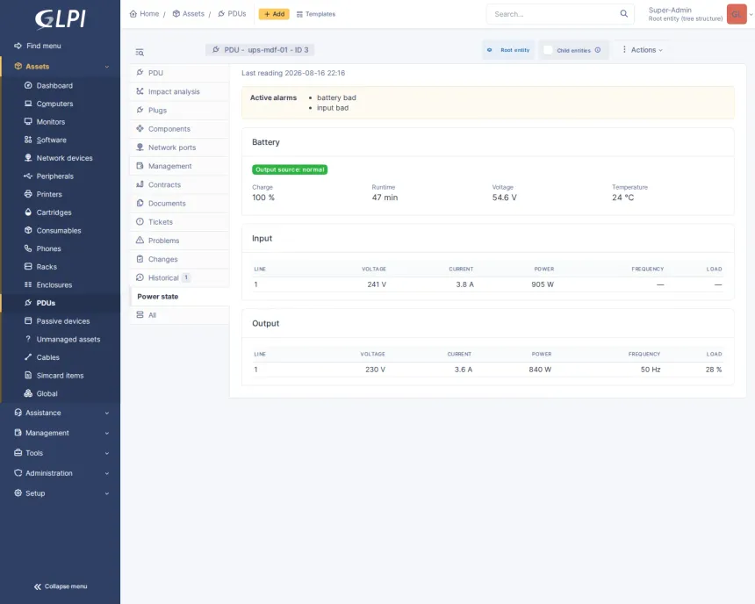Image resolution: width=755 pixels, height=604 pixels.
Task: Click the GL user avatar
Action: coord(737,14)
